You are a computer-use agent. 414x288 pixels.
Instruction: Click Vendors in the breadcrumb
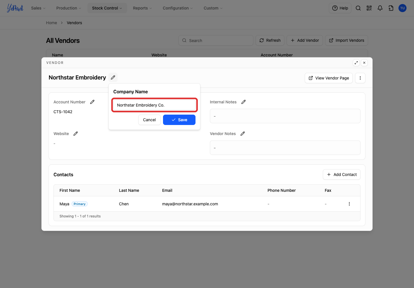74,23
